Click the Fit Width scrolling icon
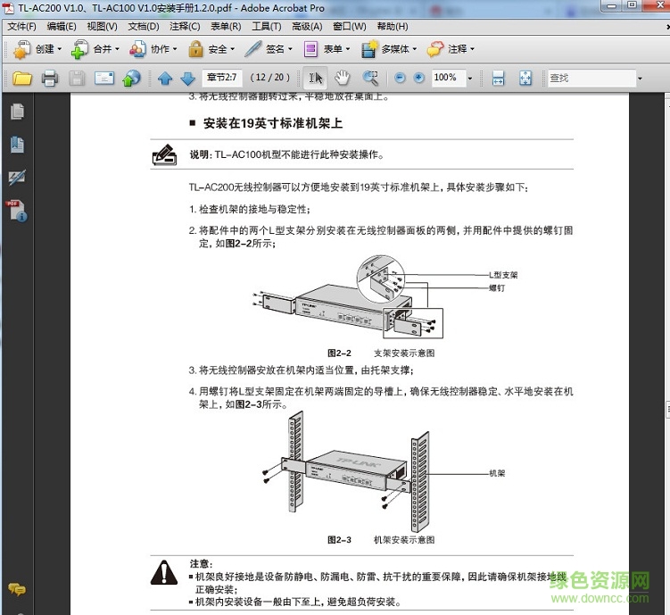 (x=498, y=79)
